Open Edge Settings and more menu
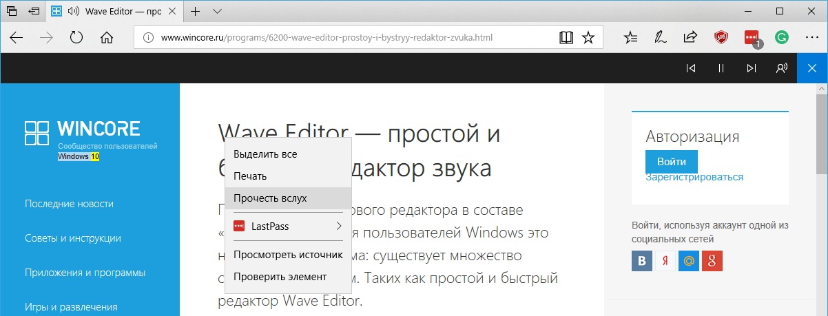 coord(811,38)
